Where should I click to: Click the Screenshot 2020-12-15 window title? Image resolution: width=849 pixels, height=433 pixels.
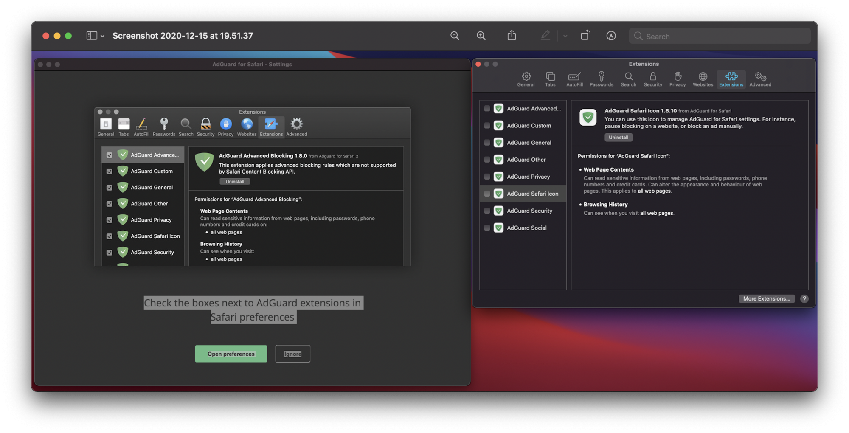coord(183,36)
